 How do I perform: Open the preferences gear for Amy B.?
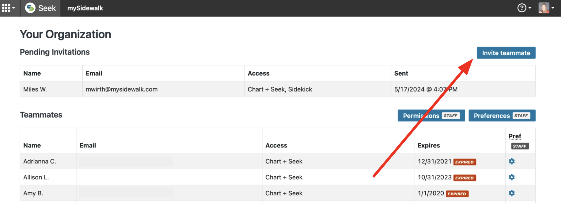click(x=511, y=193)
